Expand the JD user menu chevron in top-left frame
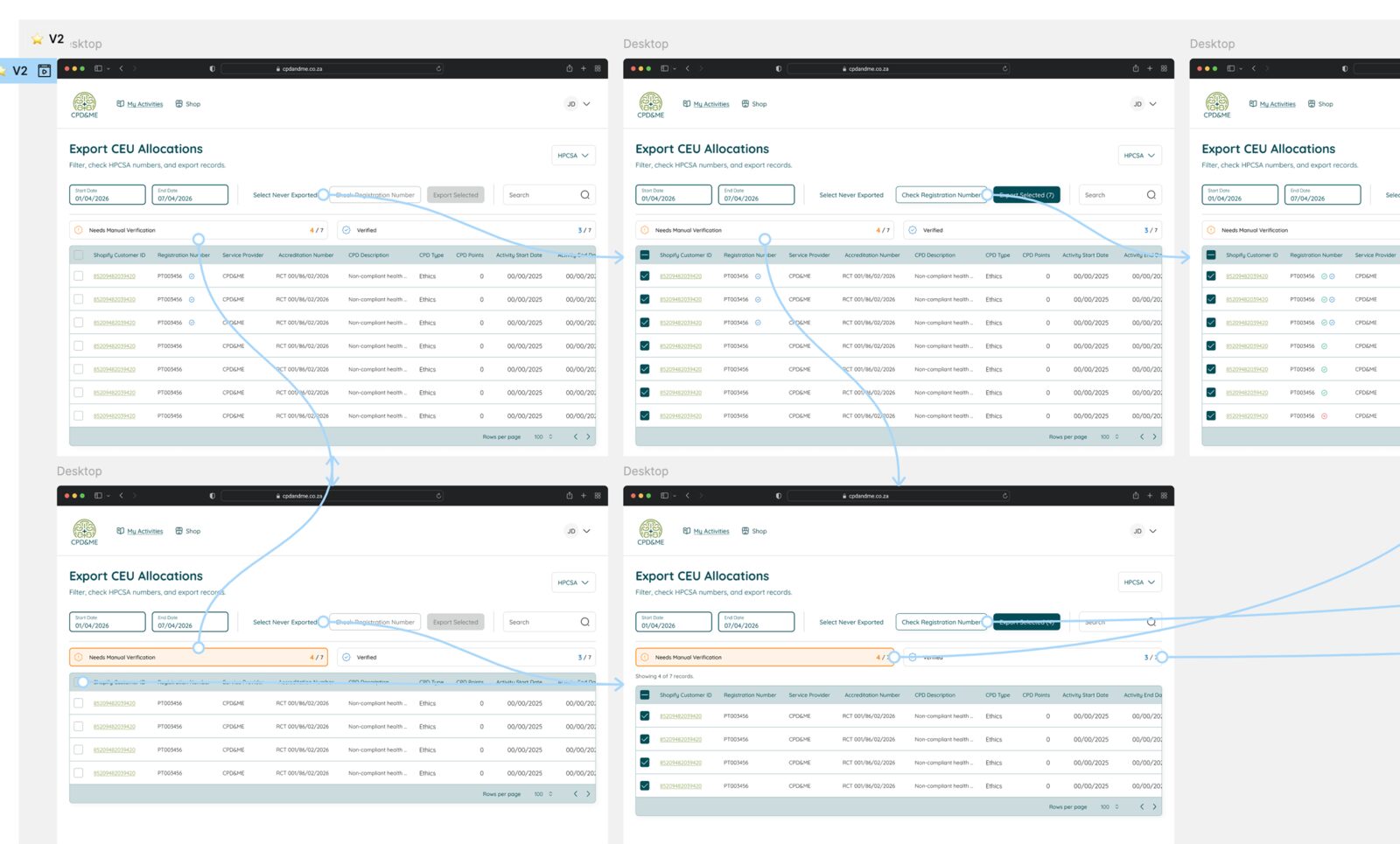 tap(586, 104)
